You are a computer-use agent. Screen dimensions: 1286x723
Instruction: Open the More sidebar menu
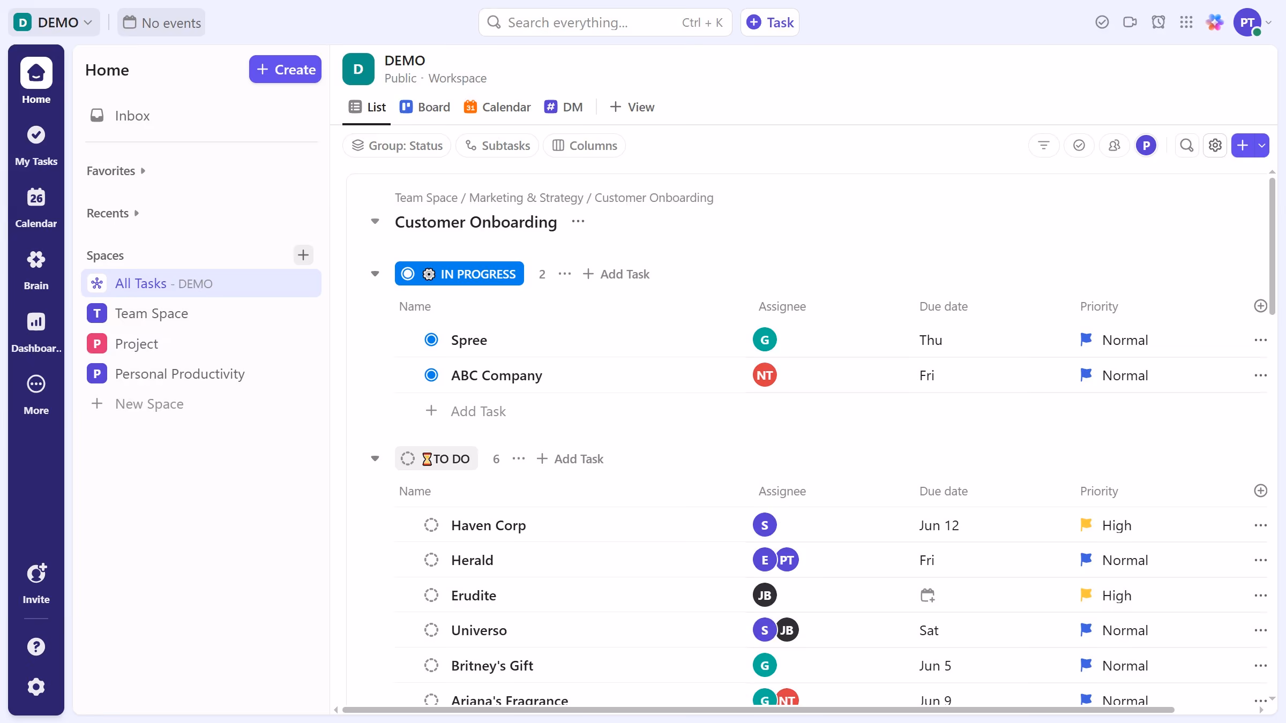pos(36,394)
